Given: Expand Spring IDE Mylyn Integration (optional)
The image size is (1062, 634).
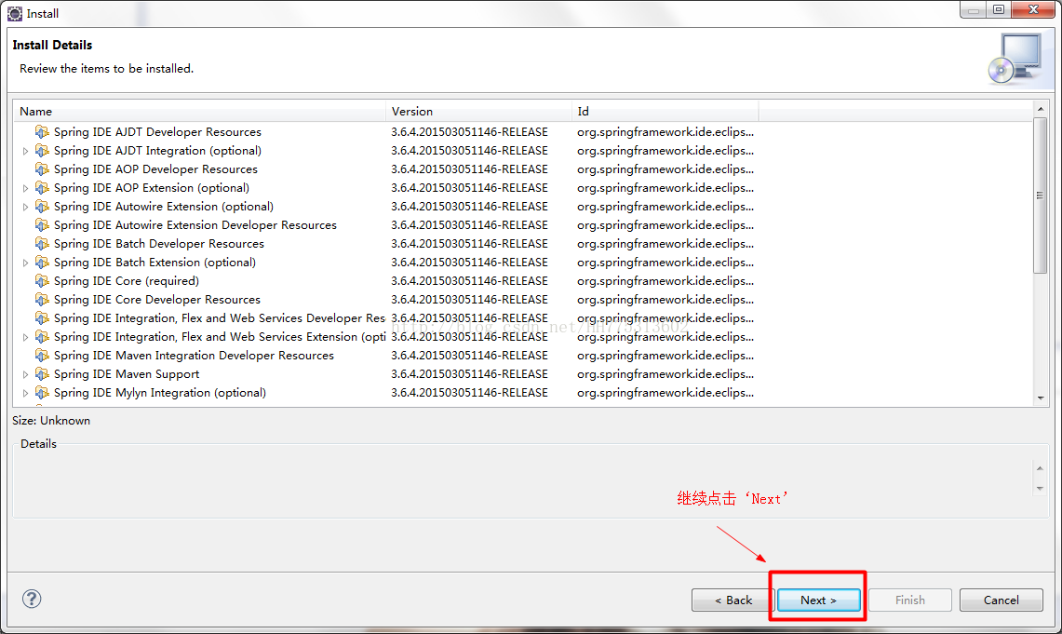Looking at the screenshot, I should 26,393.
